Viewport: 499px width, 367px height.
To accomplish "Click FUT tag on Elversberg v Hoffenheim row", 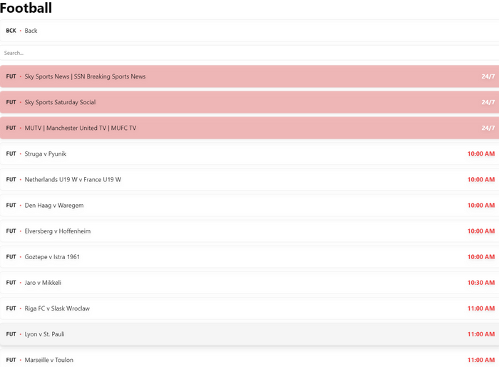I will (x=11, y=231).
